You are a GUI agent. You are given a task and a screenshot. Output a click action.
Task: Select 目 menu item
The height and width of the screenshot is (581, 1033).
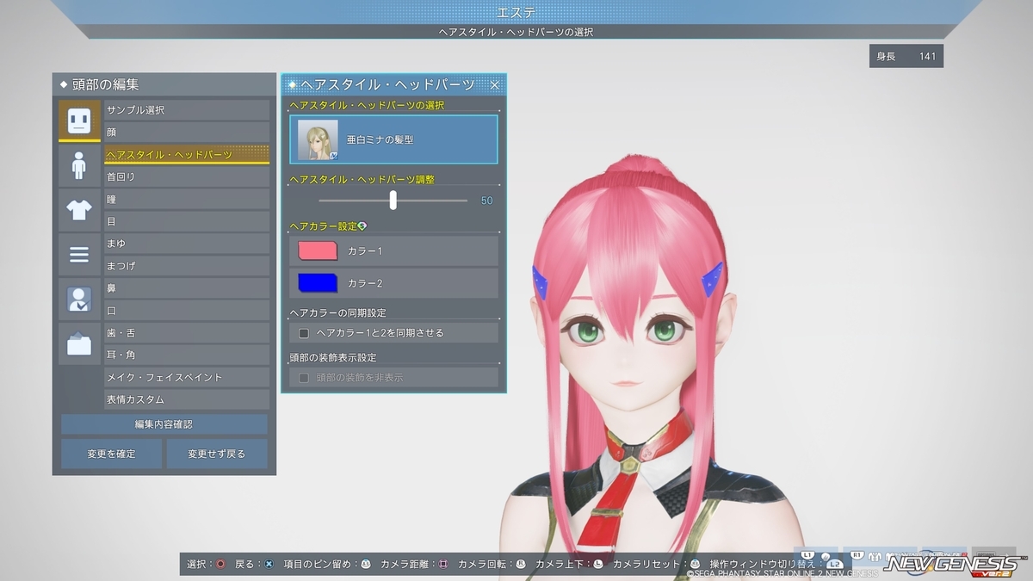[x=187, y=221]
